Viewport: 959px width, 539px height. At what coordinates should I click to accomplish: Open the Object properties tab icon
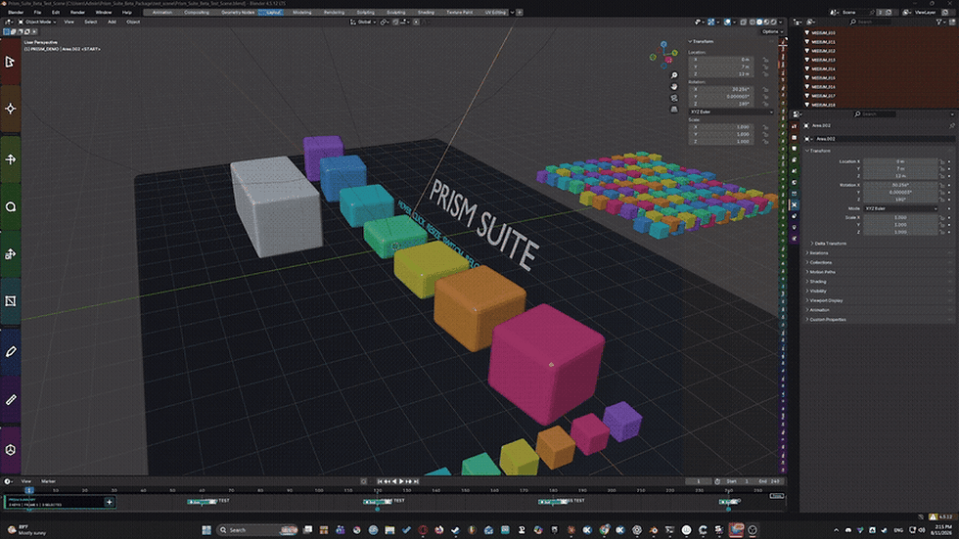click(x=795, y=204)
